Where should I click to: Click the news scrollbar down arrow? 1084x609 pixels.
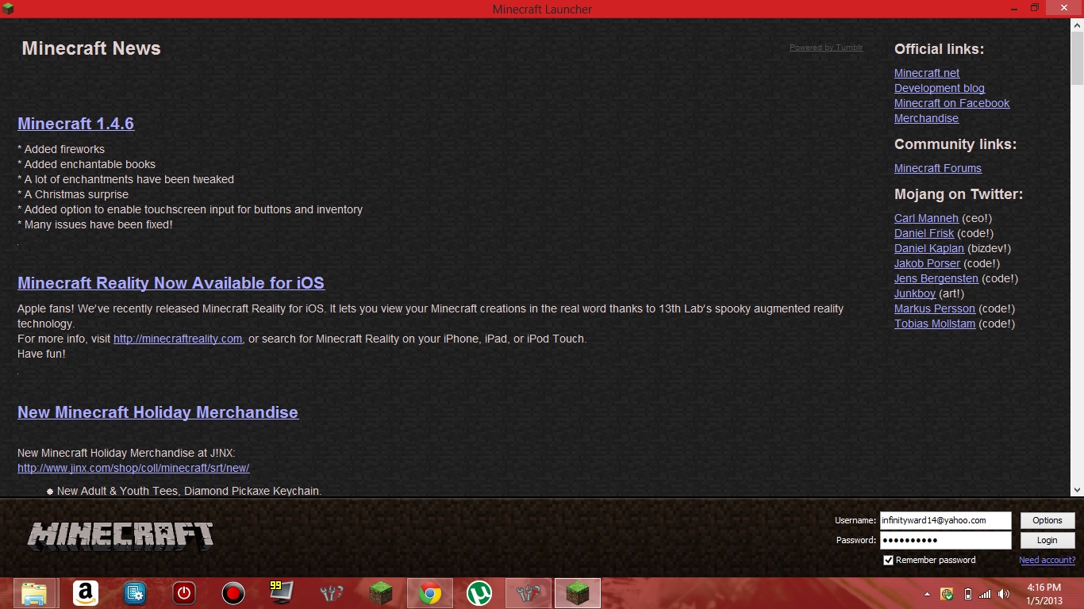click(1077, 491)
